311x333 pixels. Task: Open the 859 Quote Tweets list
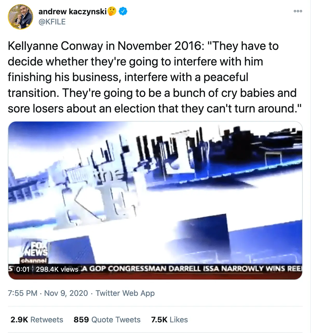click(x=107, y=320)
